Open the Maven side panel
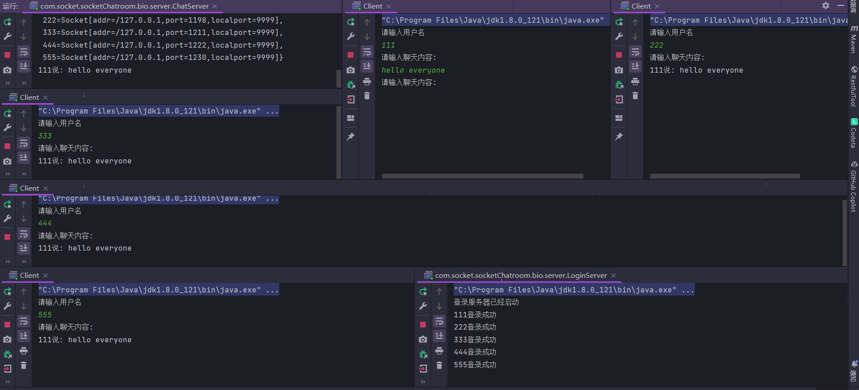The height and width of the screenshot is (390, 859). tap(854, 39)
